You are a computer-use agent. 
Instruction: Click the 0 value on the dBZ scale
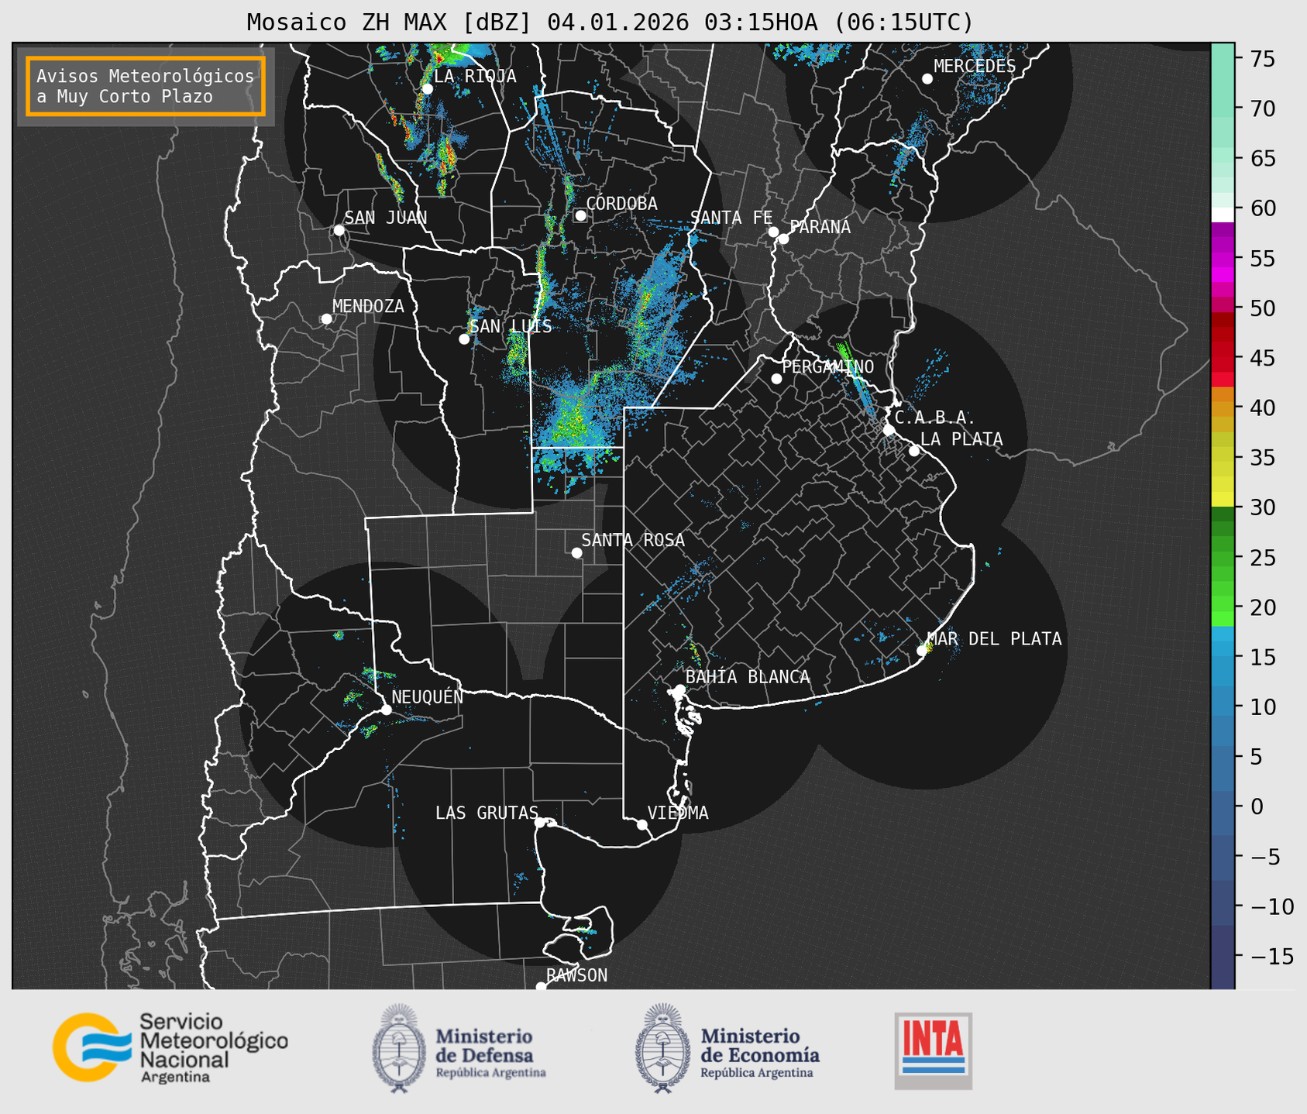pyautogui.click(x=1257, y=807)
